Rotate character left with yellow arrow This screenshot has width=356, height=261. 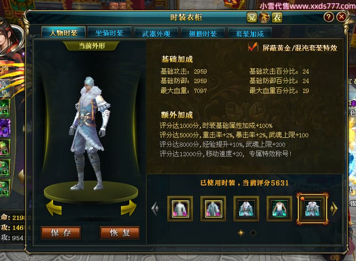pyautogui.click(x=53, y=208)
